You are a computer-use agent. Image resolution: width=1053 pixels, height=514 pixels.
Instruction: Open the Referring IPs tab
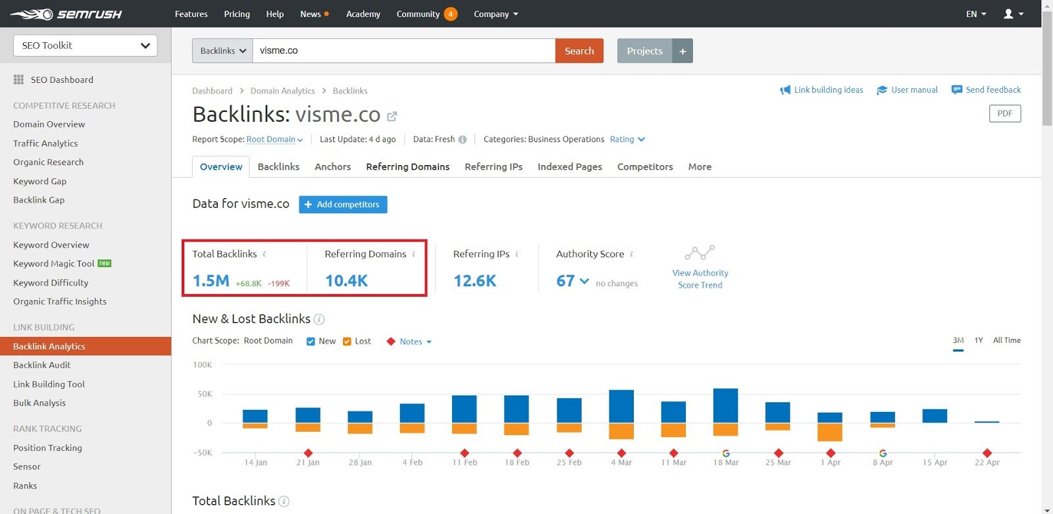[x=494, y=167]
